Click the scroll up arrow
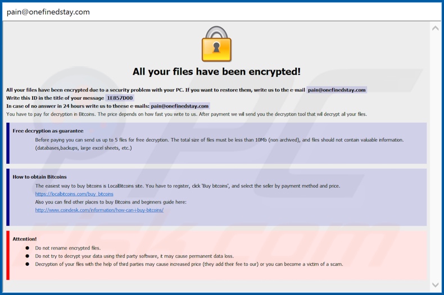 pyautogui.click(x=435, y=27)
